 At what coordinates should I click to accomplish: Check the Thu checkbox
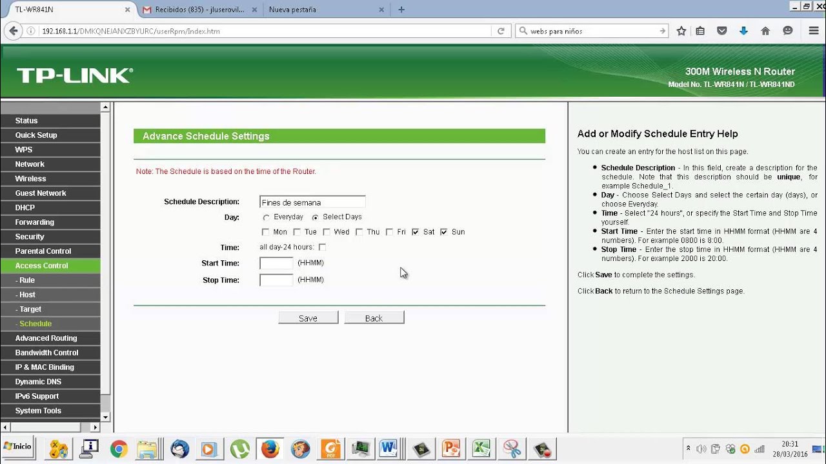(x=359, y=232)
